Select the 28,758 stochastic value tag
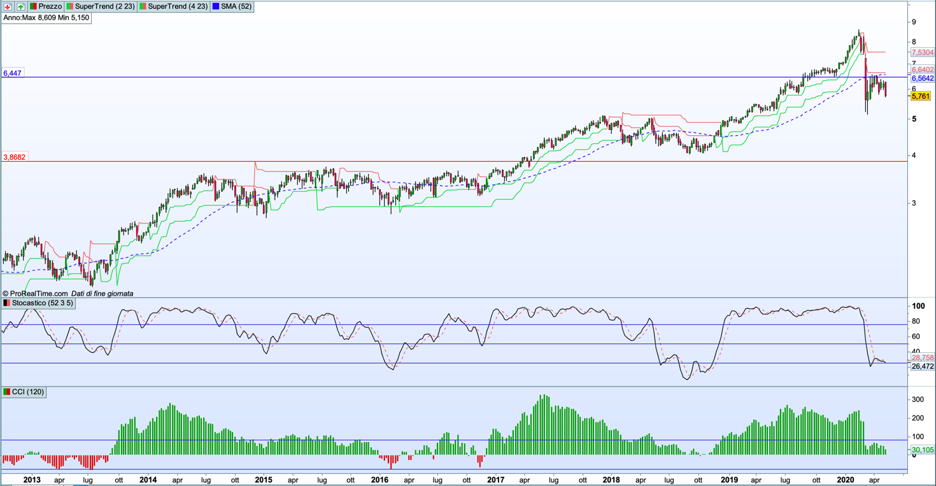Viewport: 936px width, 486px height. pos(922,358)
